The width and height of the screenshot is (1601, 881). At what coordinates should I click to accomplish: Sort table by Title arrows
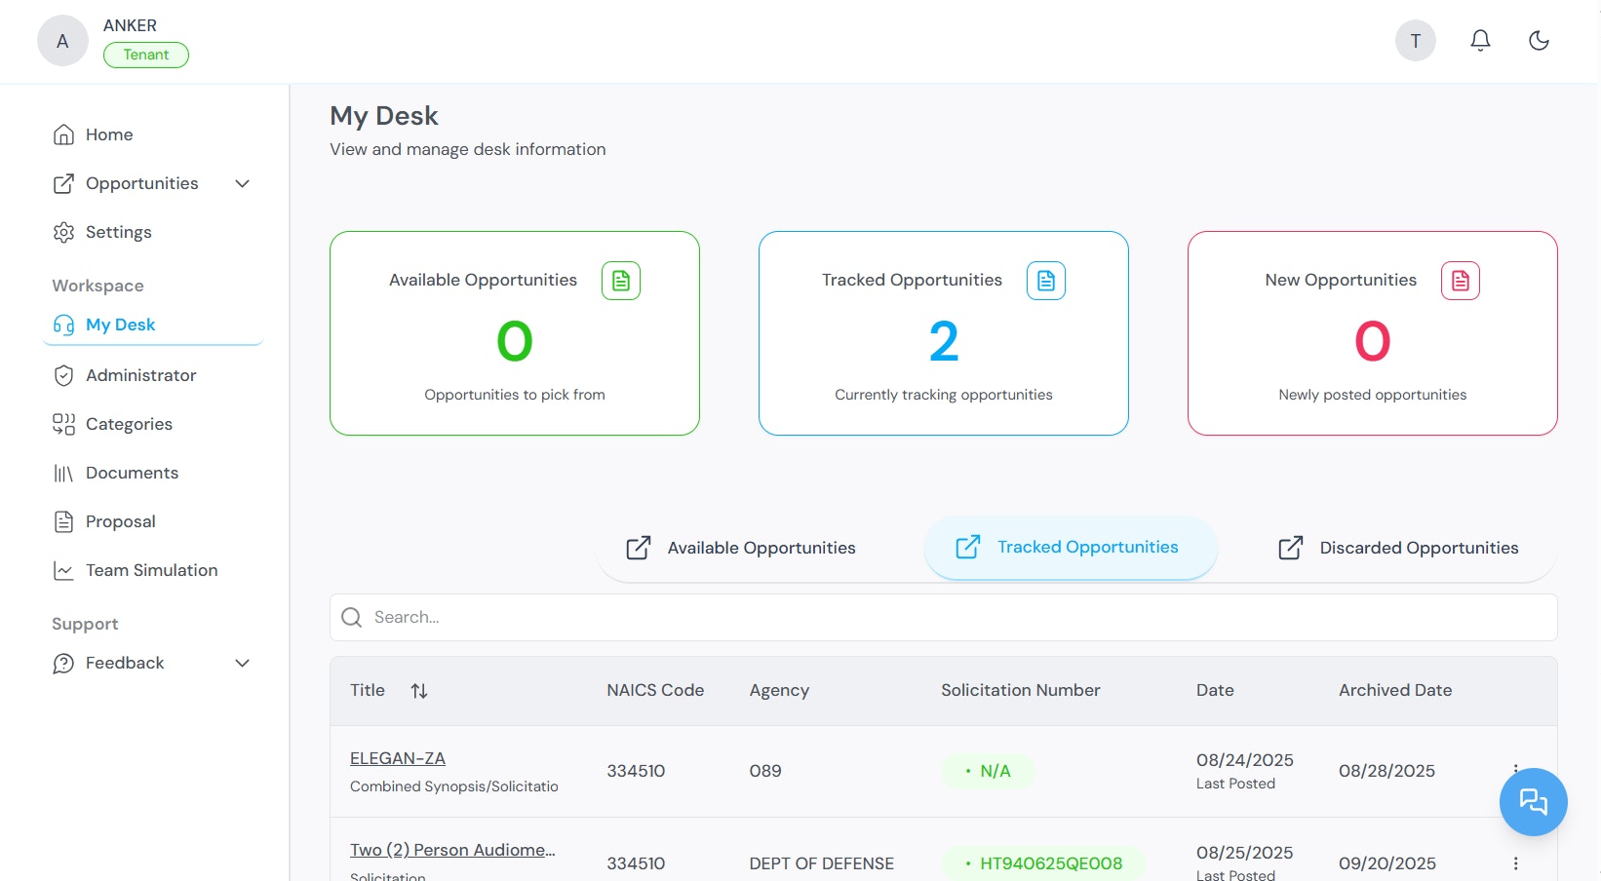419,691
